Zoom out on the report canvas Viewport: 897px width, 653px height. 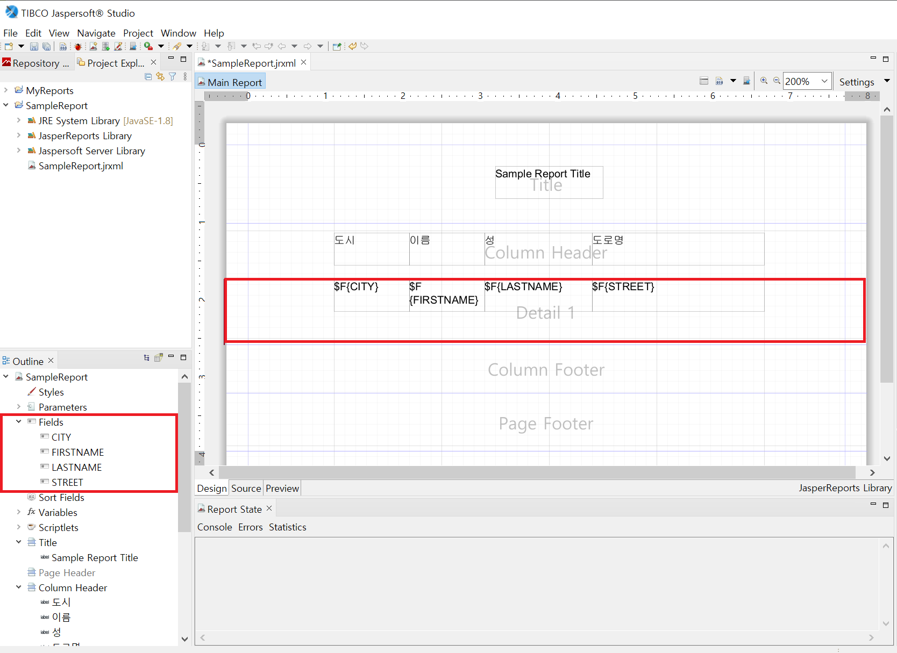(x=777, y=81)
